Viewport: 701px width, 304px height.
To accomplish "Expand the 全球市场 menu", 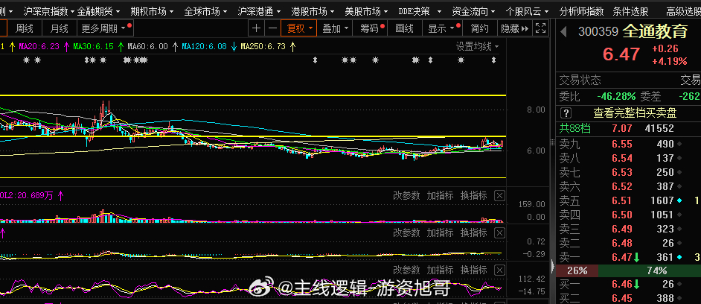I will click(205, 10).
